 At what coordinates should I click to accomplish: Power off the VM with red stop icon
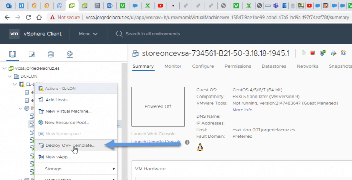coord(312,53)
